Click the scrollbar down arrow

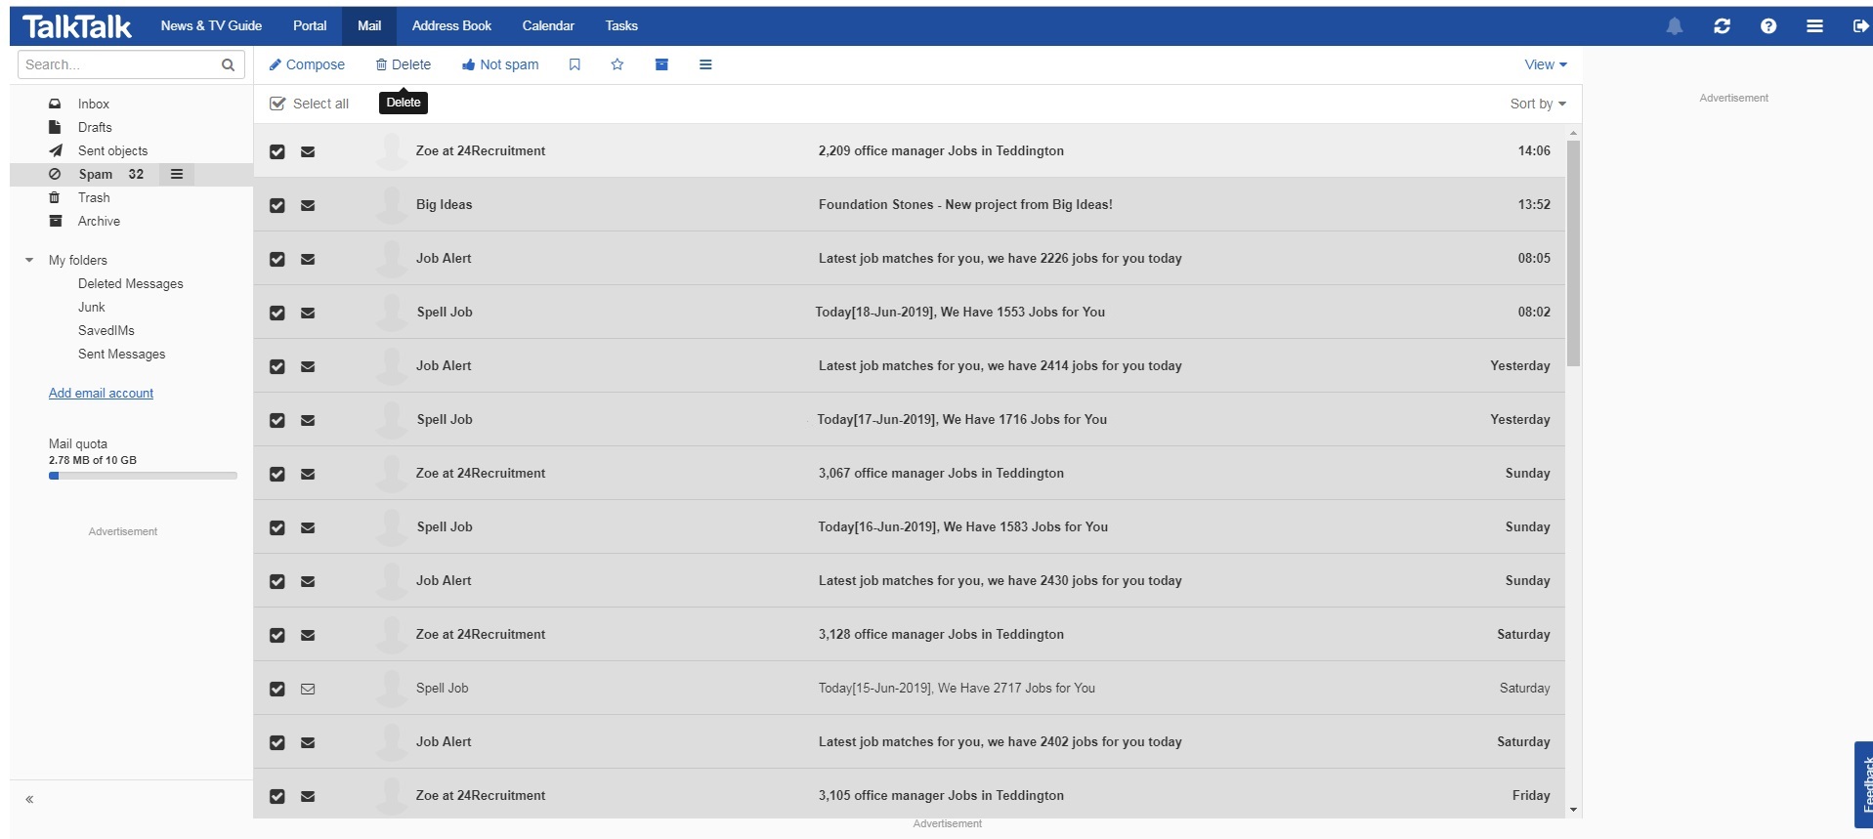tap(1573, 810)
